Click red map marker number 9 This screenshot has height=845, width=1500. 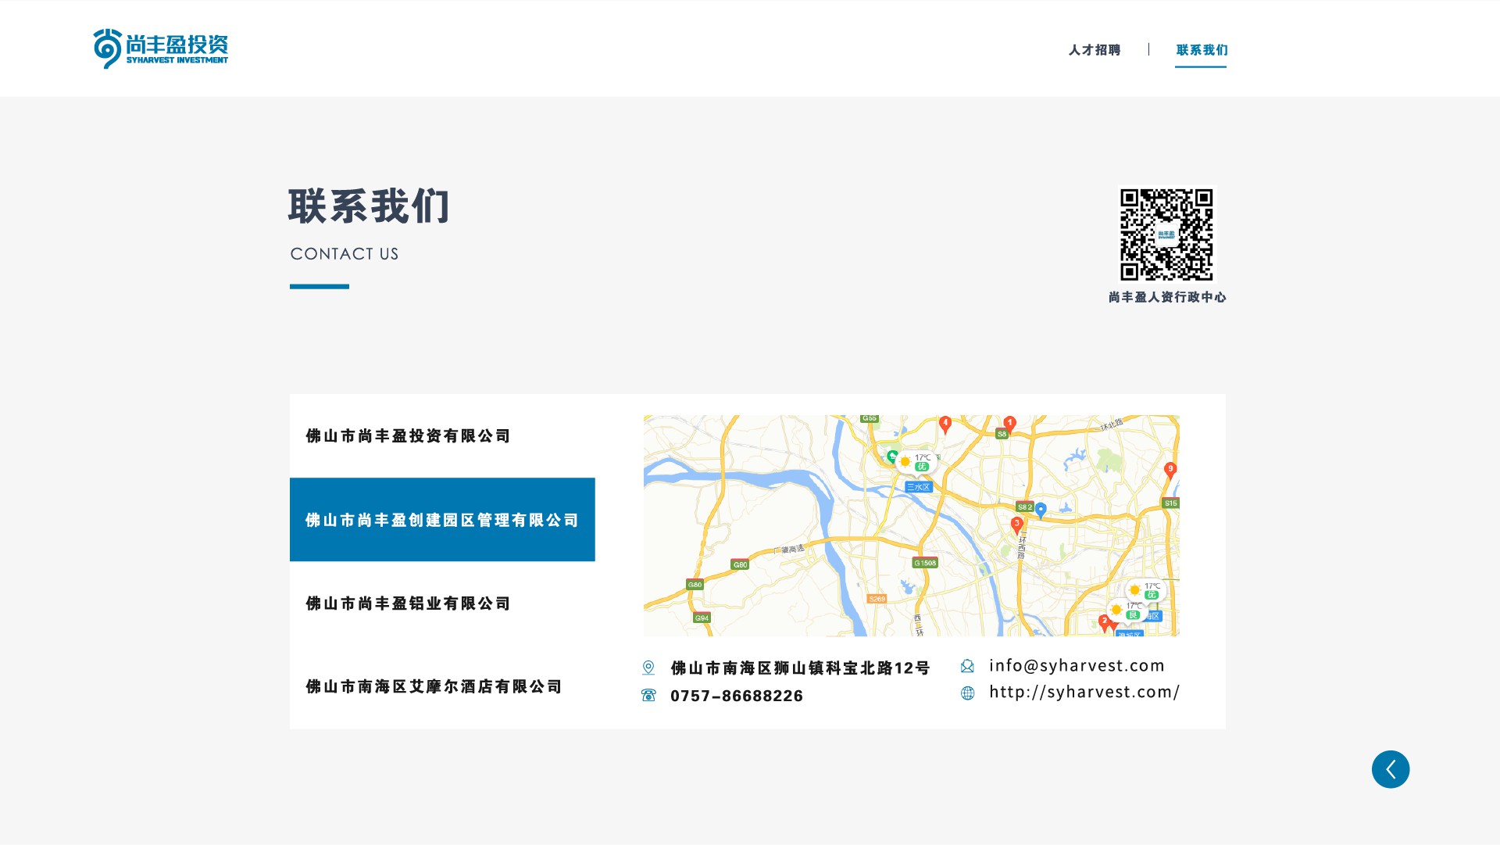(1170, 470)
